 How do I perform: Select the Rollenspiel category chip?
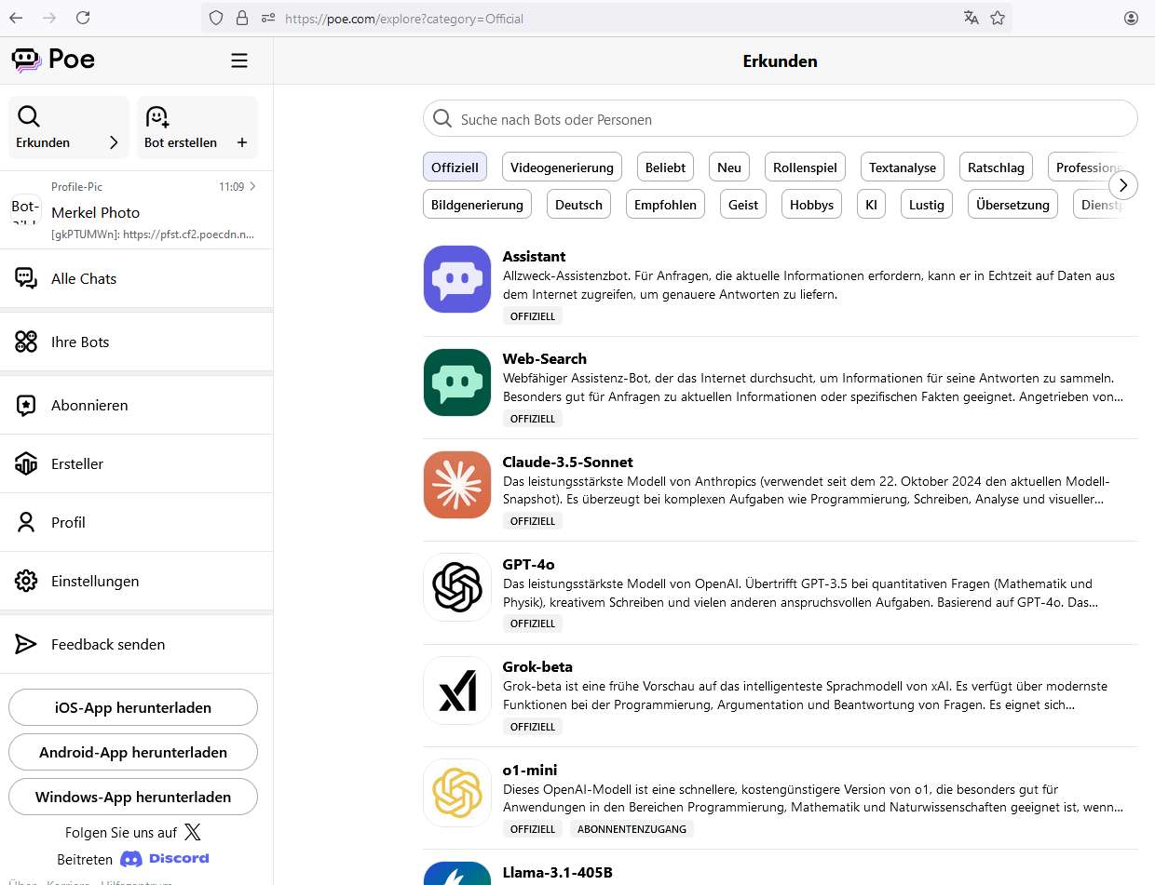pos(806,168)
